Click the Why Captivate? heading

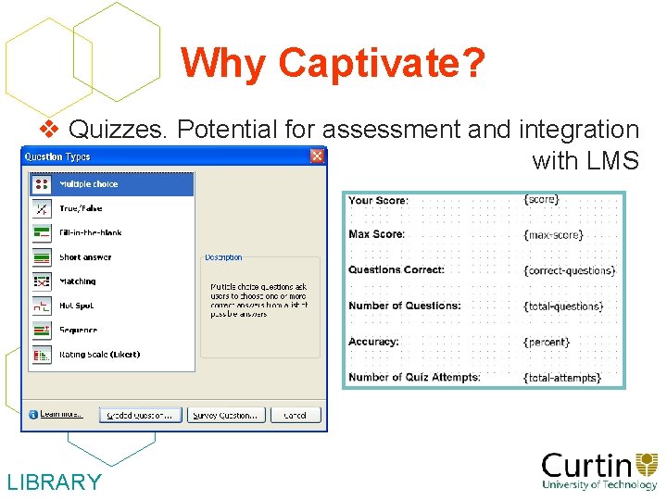333,63
